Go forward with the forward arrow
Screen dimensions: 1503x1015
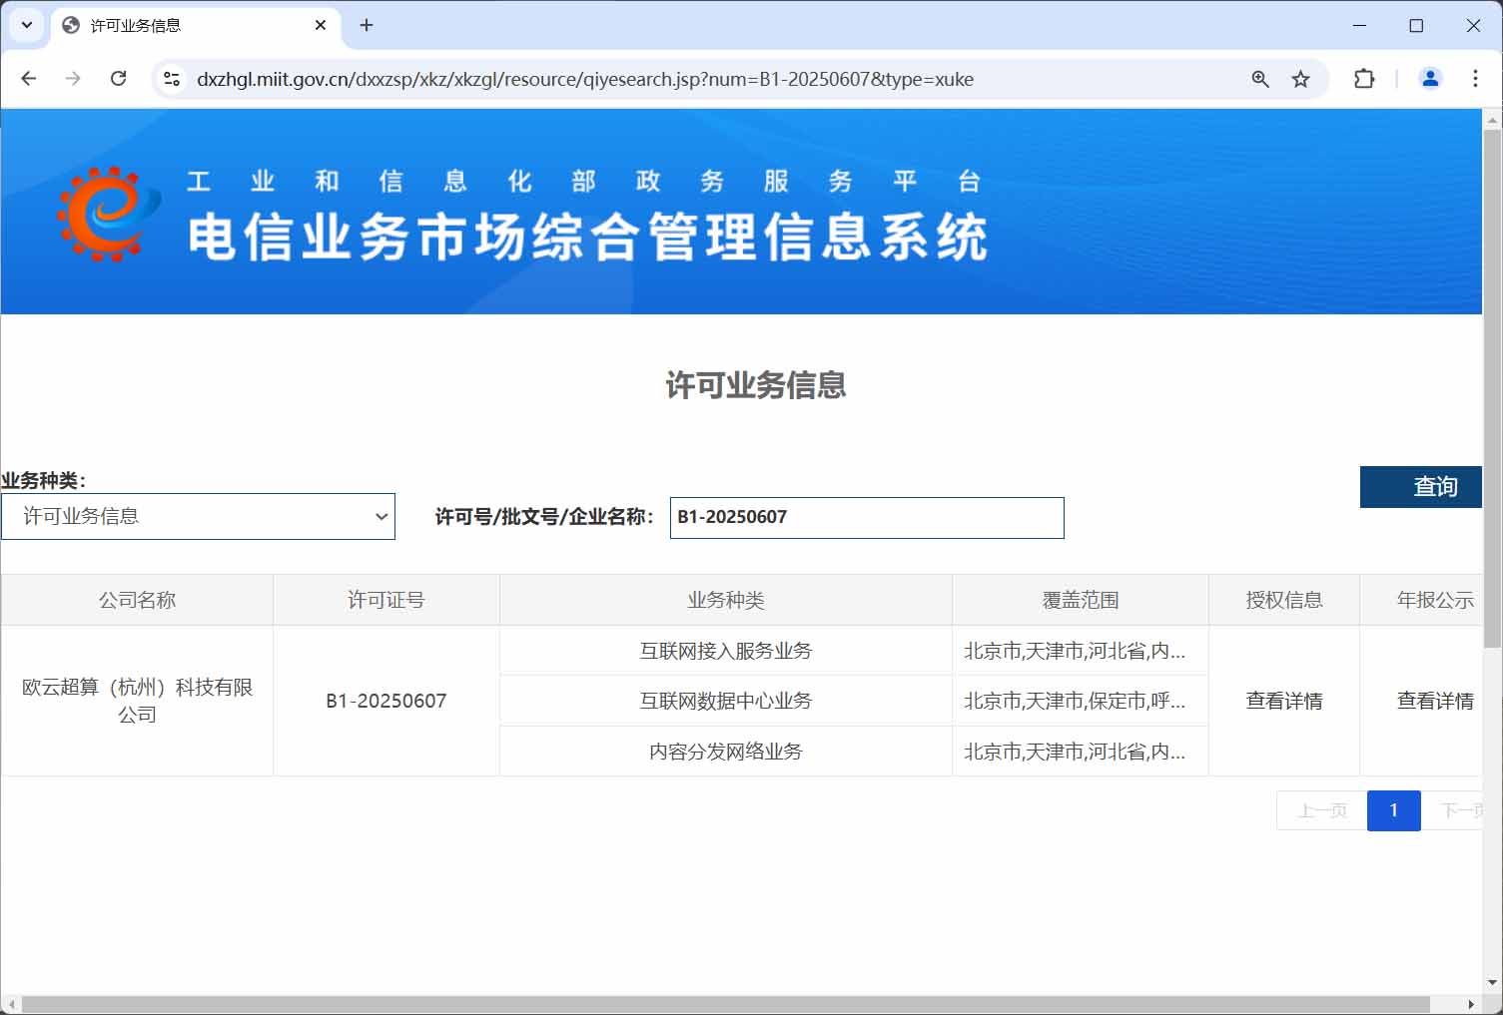(73, 79)
